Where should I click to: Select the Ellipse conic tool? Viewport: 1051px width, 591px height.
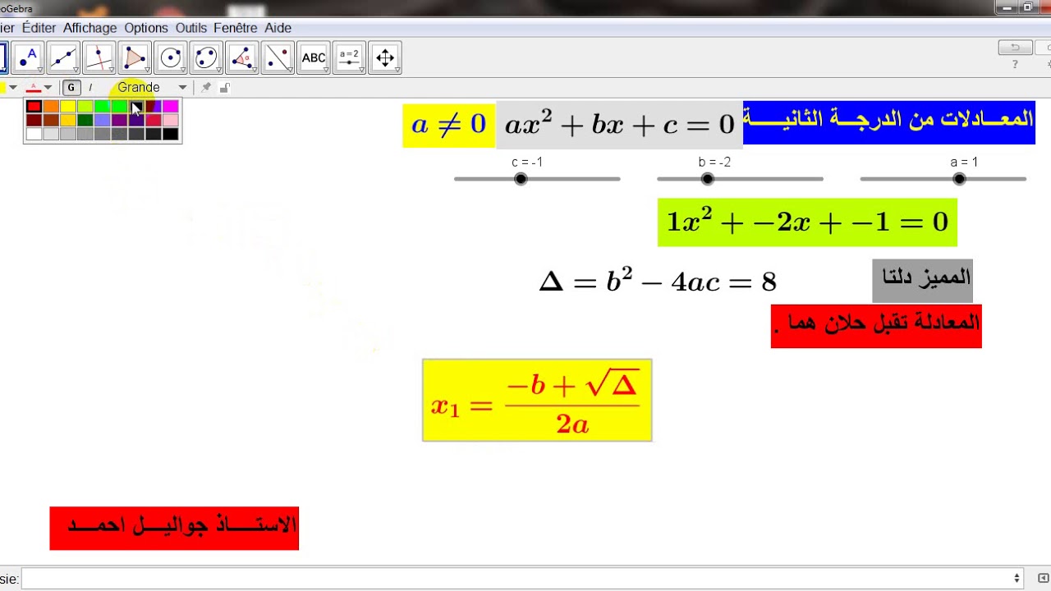(207, 57)
